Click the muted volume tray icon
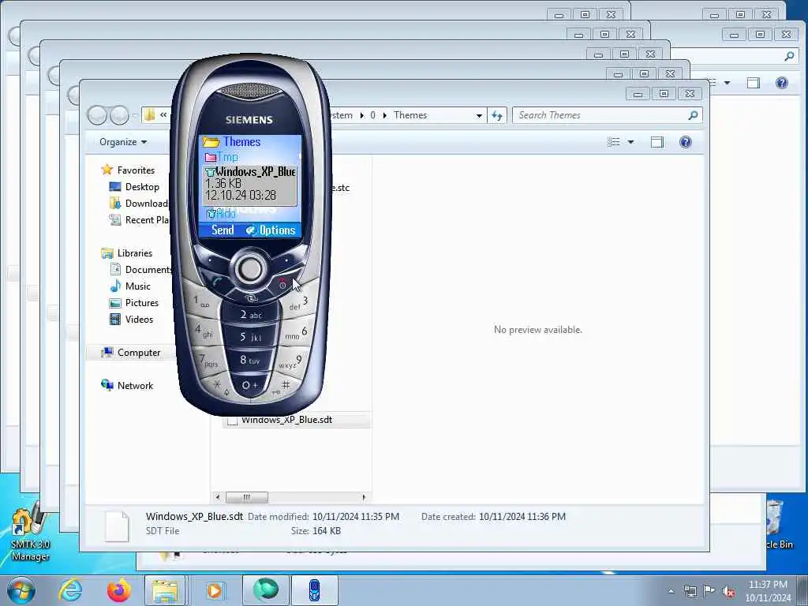 coord(728,591)
